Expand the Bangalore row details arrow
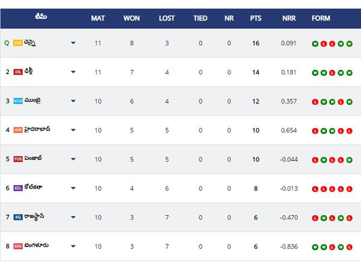The image size is (361, 271). 73,246
